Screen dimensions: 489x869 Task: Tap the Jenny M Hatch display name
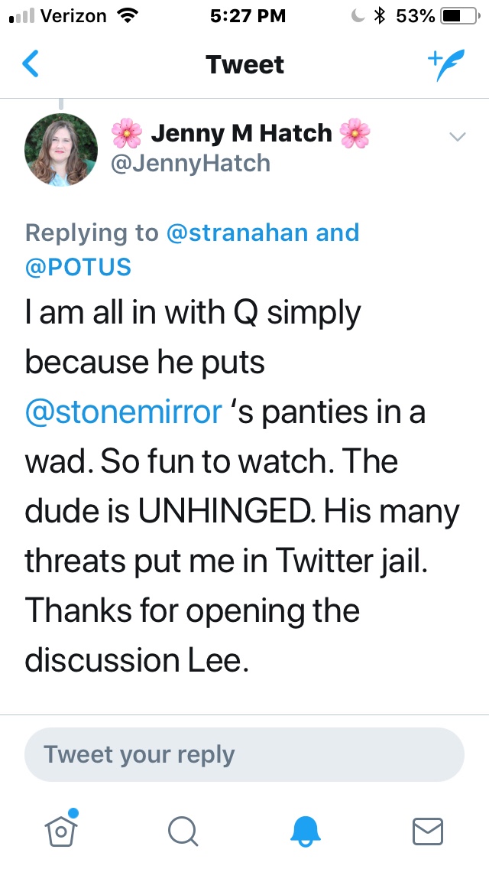pos(241,134)
